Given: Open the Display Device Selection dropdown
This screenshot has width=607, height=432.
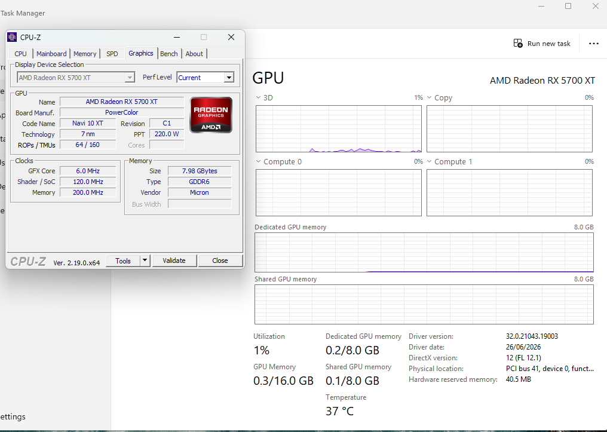Looking at the screenshot, I should pyautogui.click(x=76, y=78).
